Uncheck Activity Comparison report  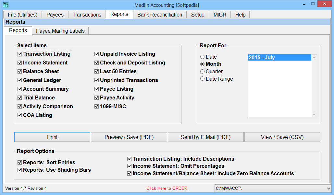(19, 106)
